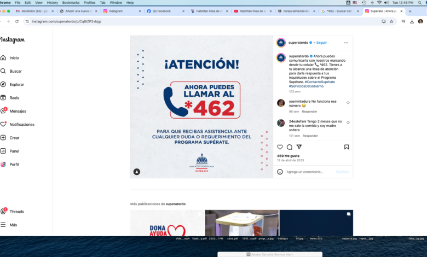Open the Inicio home icon in sidebar
This screenshot has width=427, height=257.
click(3, 57)
